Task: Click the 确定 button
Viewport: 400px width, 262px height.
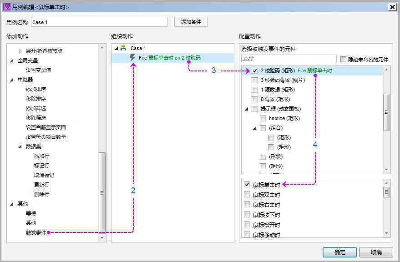Action: (339, 252)
